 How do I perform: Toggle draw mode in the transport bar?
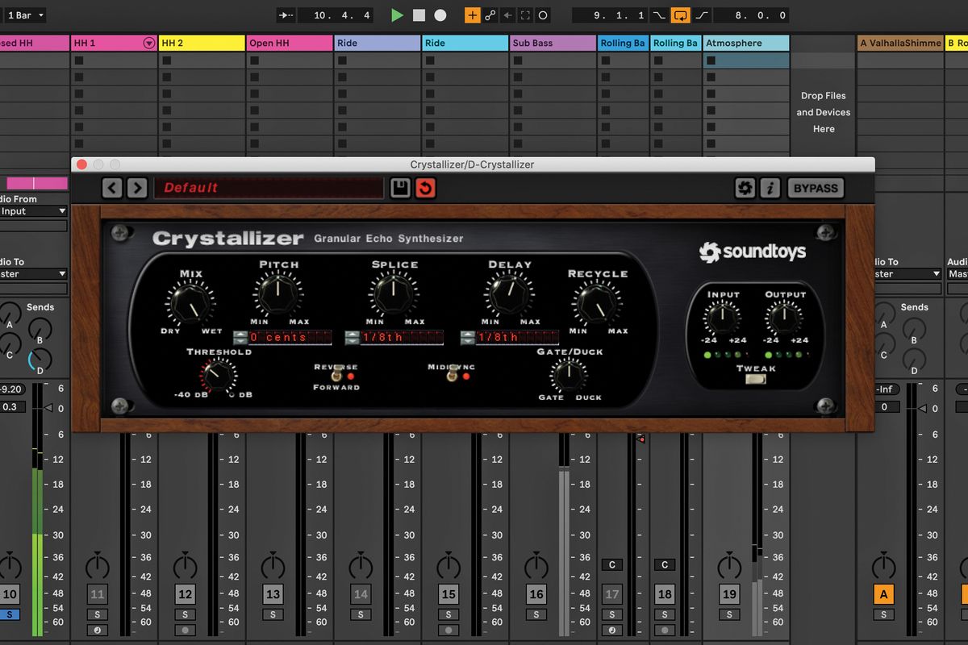pyautogui.click(x=473, y=15)
